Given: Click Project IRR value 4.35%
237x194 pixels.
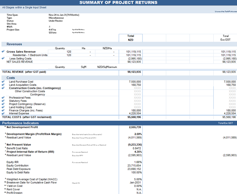Looking at the screenshot, I should [x=138, y=152].
